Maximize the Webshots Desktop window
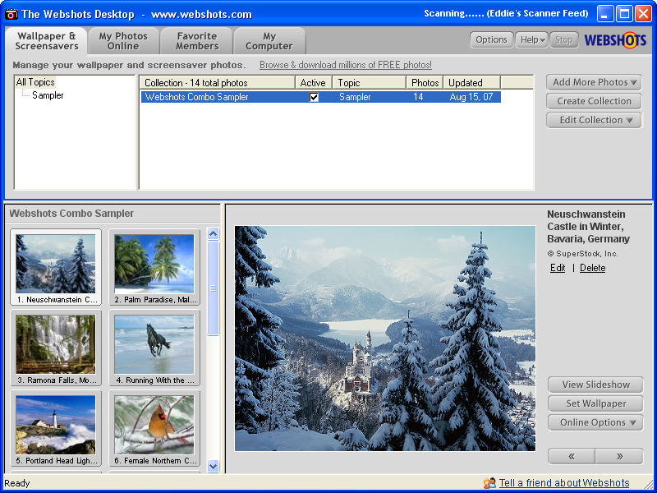Screen dimensions: 657x493 (x=624, y=14)
